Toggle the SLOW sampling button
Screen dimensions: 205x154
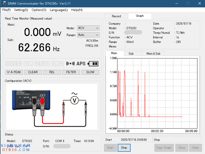[x=90, y=72]
